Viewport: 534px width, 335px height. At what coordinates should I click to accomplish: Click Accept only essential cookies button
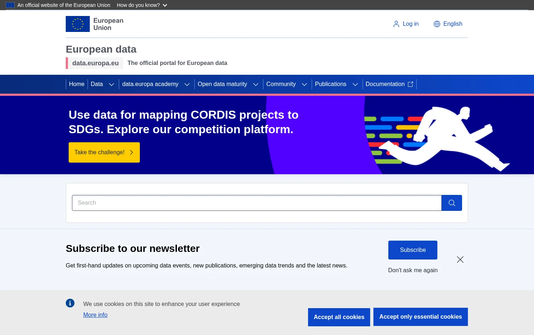tap(421, 317)
